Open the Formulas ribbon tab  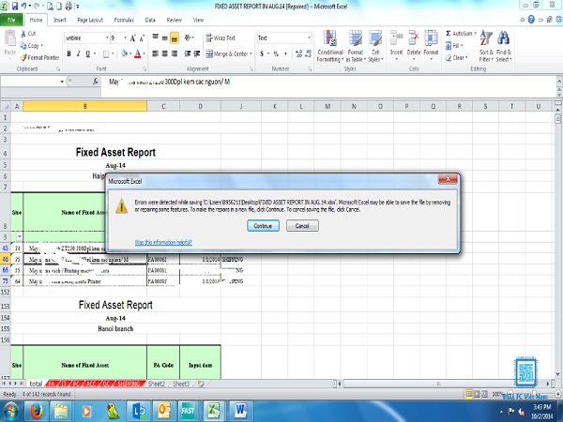(x=124, y=20)
